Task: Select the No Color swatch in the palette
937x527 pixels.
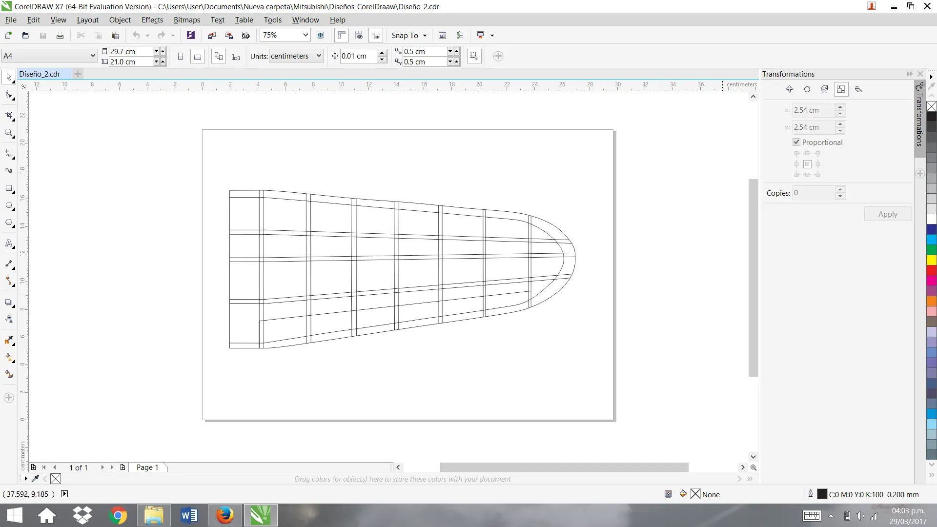Action: click(931, 106)
